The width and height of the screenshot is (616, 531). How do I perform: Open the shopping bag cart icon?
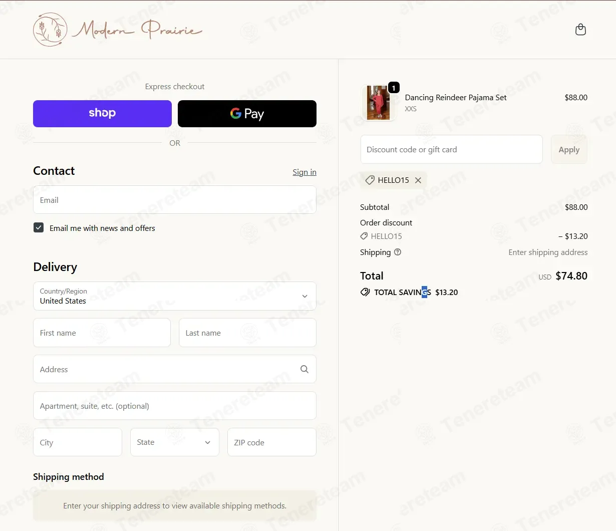pyautogui.click(x=580, y=30)
